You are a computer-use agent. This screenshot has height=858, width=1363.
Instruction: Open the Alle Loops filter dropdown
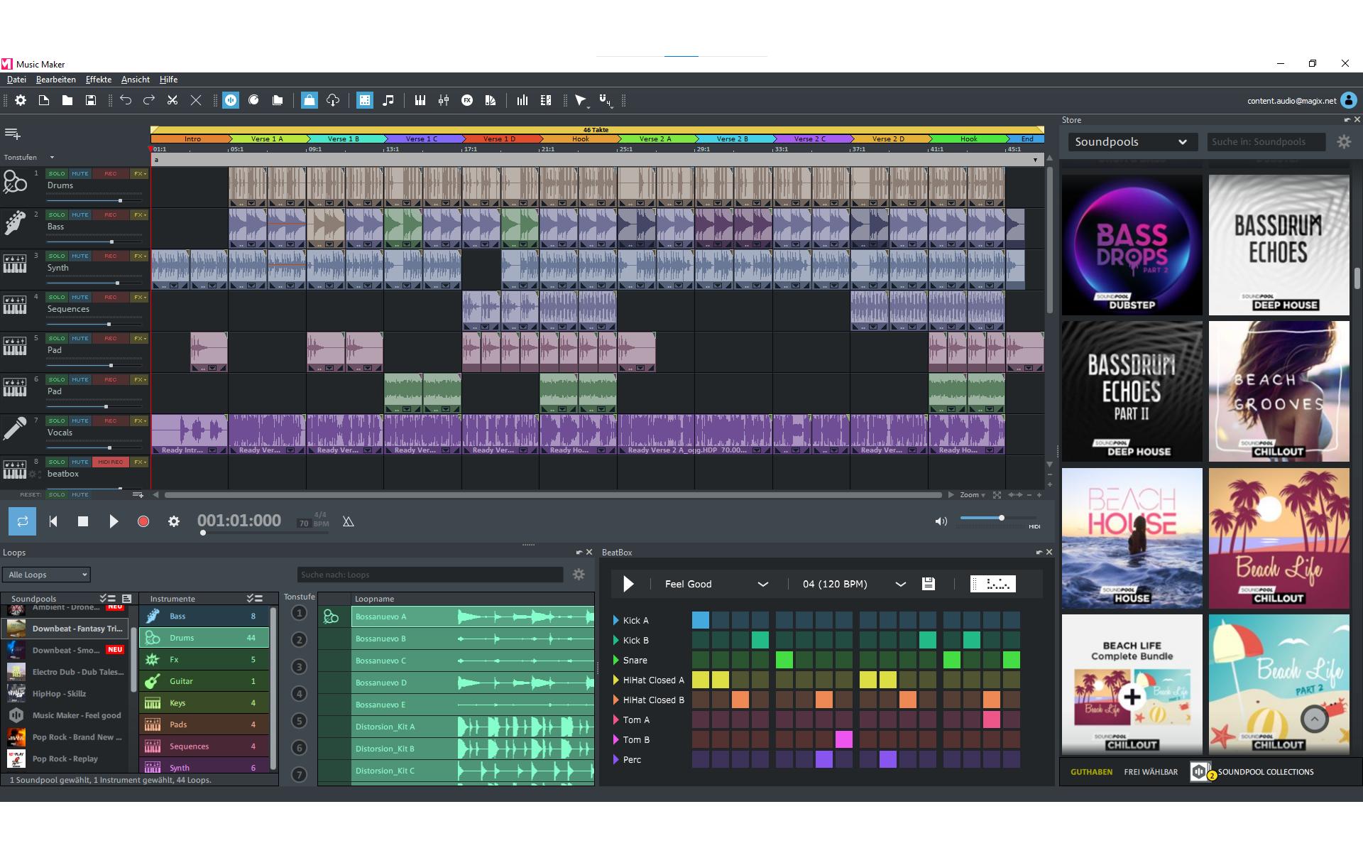pyautogui.click(x=46, y=575)
